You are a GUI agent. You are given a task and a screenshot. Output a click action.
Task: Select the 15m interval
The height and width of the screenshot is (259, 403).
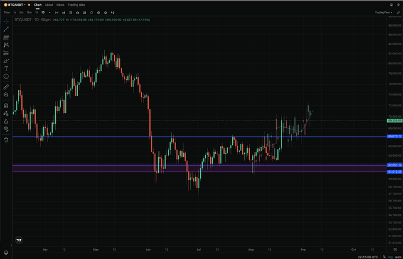click(29, 12)
